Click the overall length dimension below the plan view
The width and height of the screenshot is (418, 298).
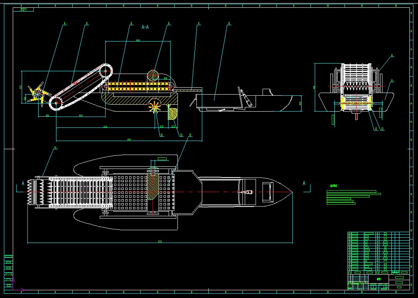(160, 241)
